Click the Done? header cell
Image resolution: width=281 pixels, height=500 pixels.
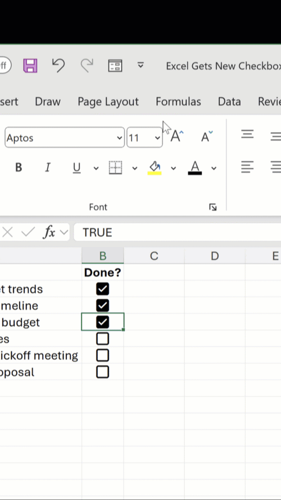click(x=103, y=272)
